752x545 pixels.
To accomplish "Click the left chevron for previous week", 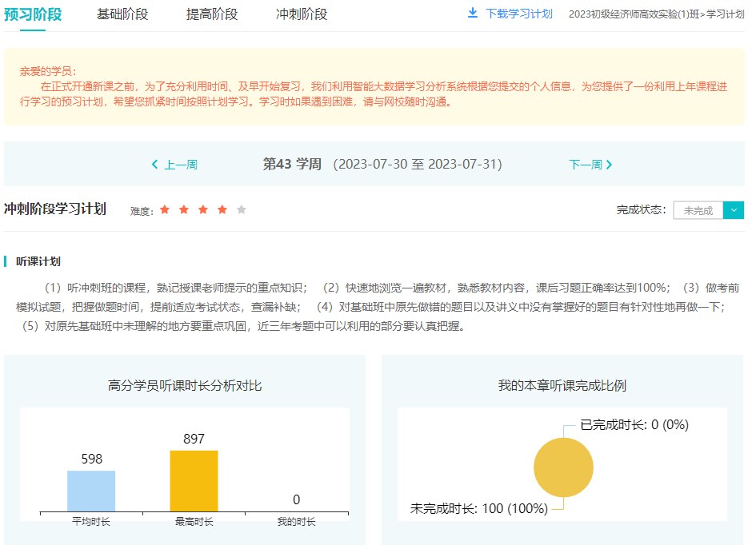I will tap(155, 165).
